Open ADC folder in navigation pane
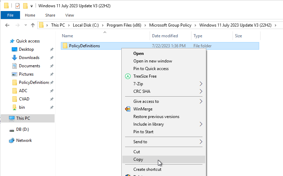 point(23,91)
